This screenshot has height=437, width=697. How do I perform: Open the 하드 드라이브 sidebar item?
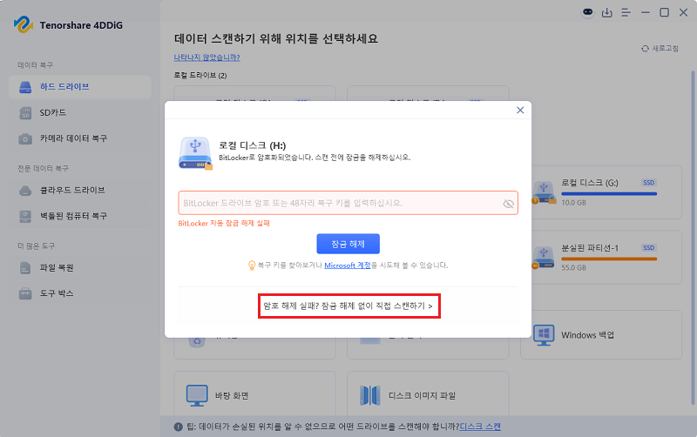click(79, 87)
